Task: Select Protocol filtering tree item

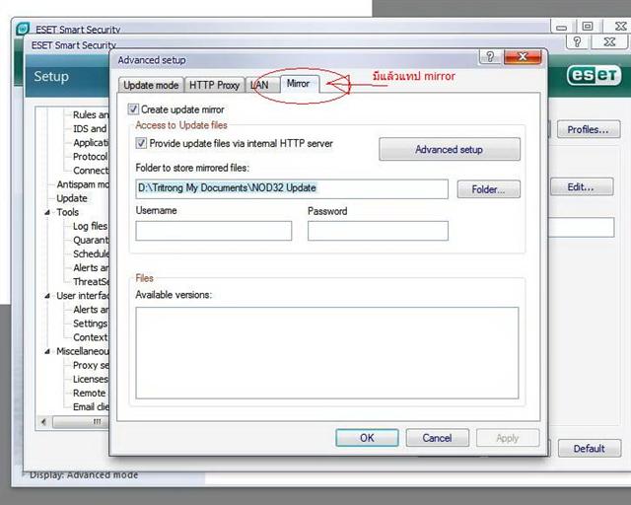Action: pyautogui.click(x=90, y=157)
